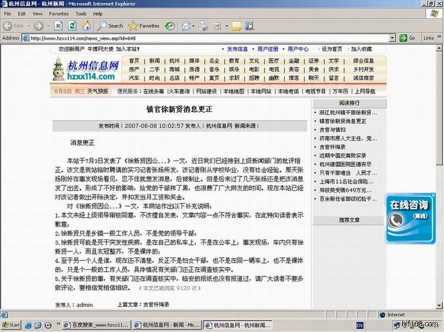The width and height of the screenshot is (444, 332).
Task: Open the Search pane in toolbar
Action: pos(110,26)
